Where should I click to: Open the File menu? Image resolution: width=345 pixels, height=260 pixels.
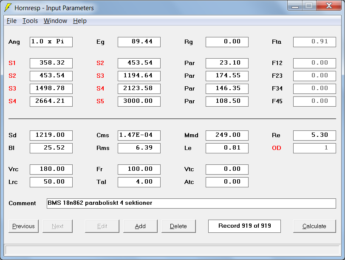coord(11,21)
